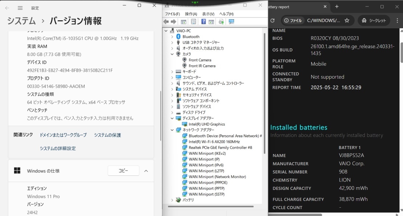
Task: Open ドメインまたはワークグループ link
Action: point(63,135)
